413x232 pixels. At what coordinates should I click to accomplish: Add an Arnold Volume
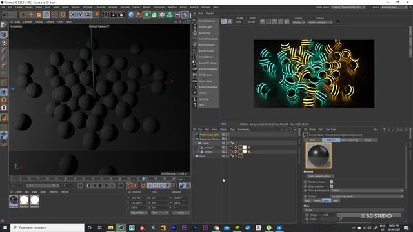[x=206, y=45]
